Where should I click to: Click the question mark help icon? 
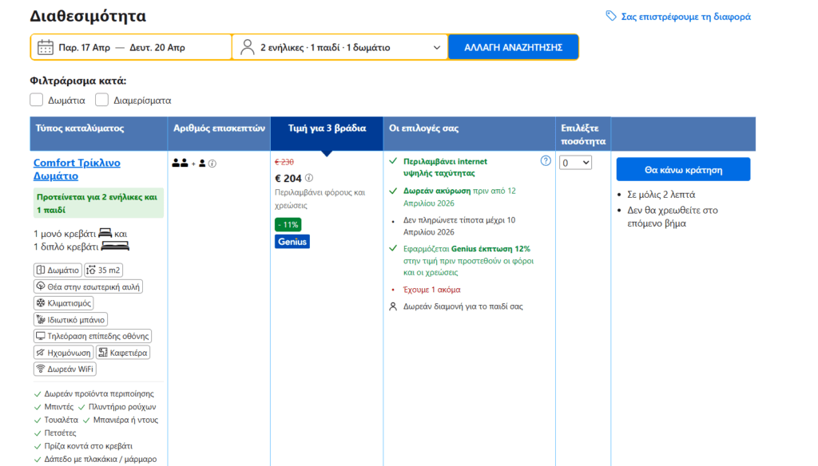[546, 160]
